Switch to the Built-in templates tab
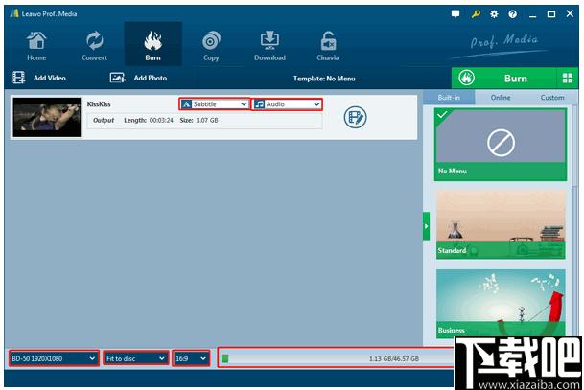The image size is (584, 390). point(449,98)
